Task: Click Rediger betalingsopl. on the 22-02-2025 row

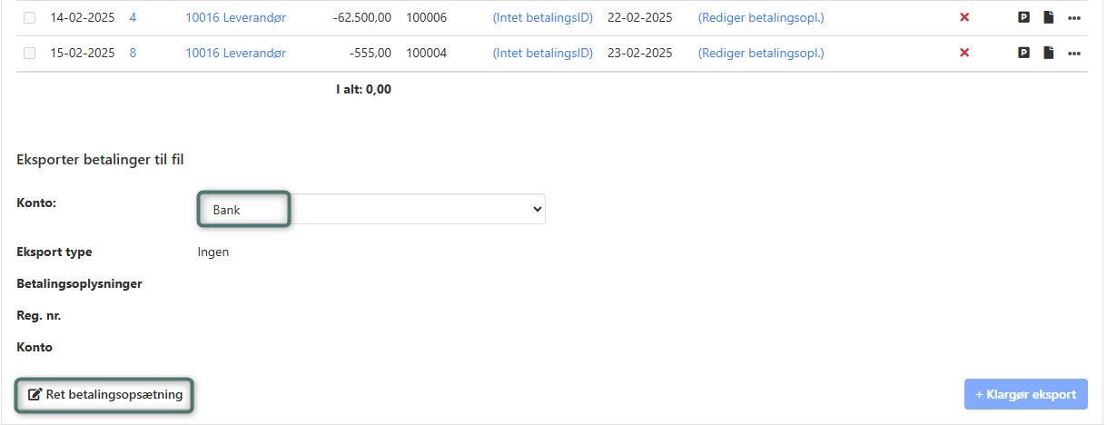Action: pos(760,17)
